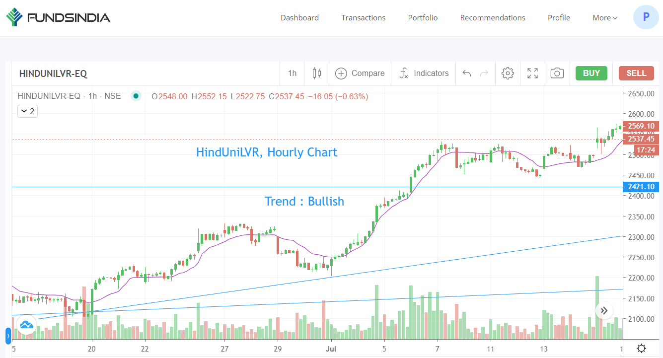Click the 27 date axis label
This screenshot has height=358, width=663.
tap(224, 349)
